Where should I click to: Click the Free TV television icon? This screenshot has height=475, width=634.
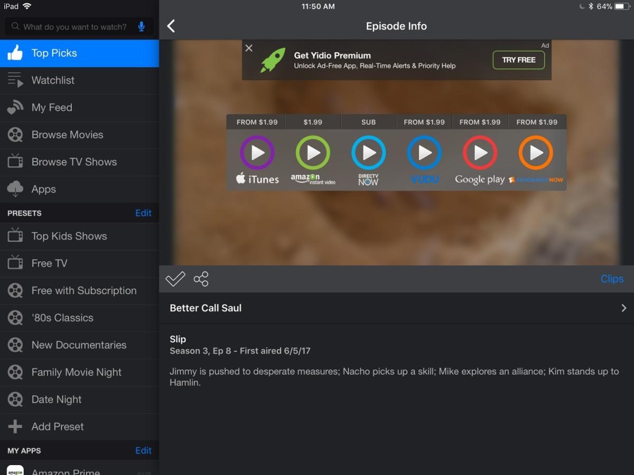point(15,263)
